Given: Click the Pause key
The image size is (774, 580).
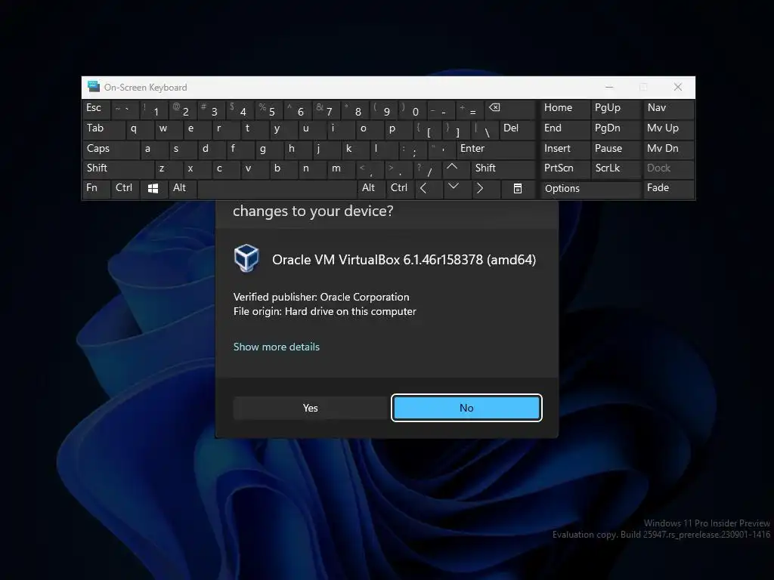Looking at the screenshot, I should point(615,149).
